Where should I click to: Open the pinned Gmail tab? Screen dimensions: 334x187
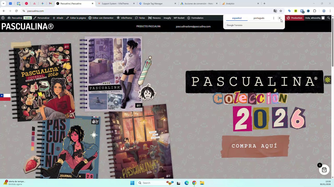point(50,4)
